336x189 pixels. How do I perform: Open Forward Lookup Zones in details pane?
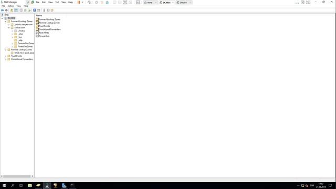49,19
